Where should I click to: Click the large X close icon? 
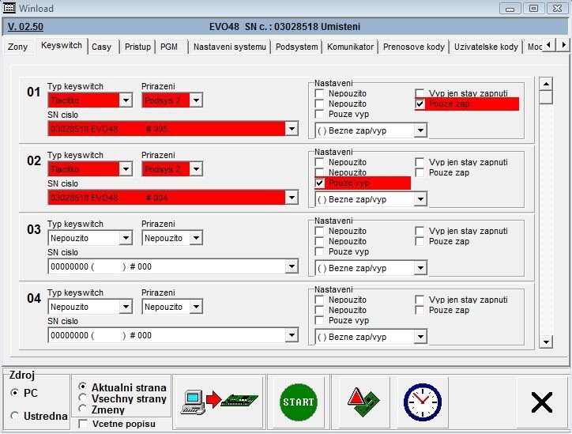click(542, 402)
